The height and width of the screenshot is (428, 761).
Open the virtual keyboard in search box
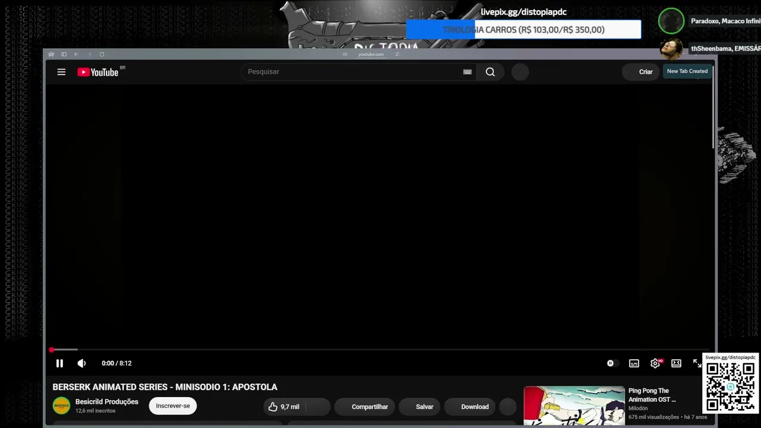[467, 72]
